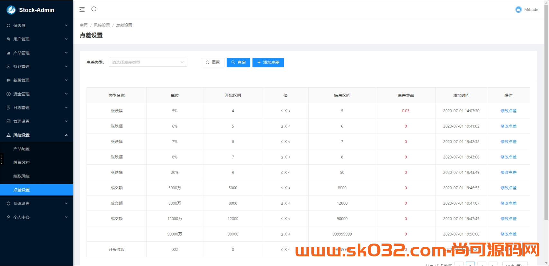The width and height of the screenshot is (549, 266).
Task: Click 修改点差 for the 6% row
Action: pyautogui.click(x=508, y=126)
